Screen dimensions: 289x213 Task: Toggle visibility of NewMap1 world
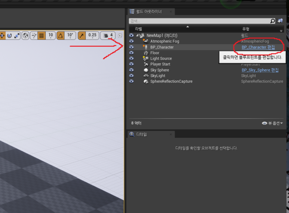(131, 35)
